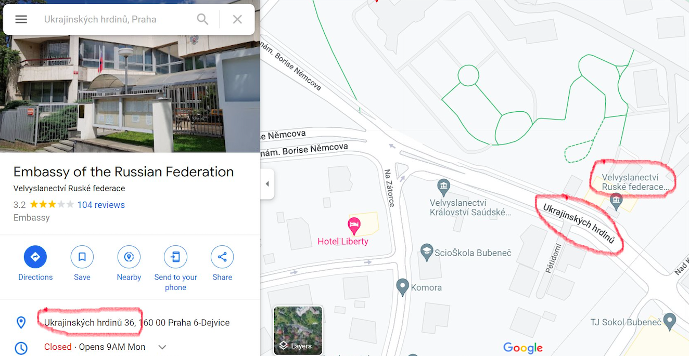This screenshot has width=689, height=356.
Task: Switch map view via Layers thumbnail
Action: [298, 331]
